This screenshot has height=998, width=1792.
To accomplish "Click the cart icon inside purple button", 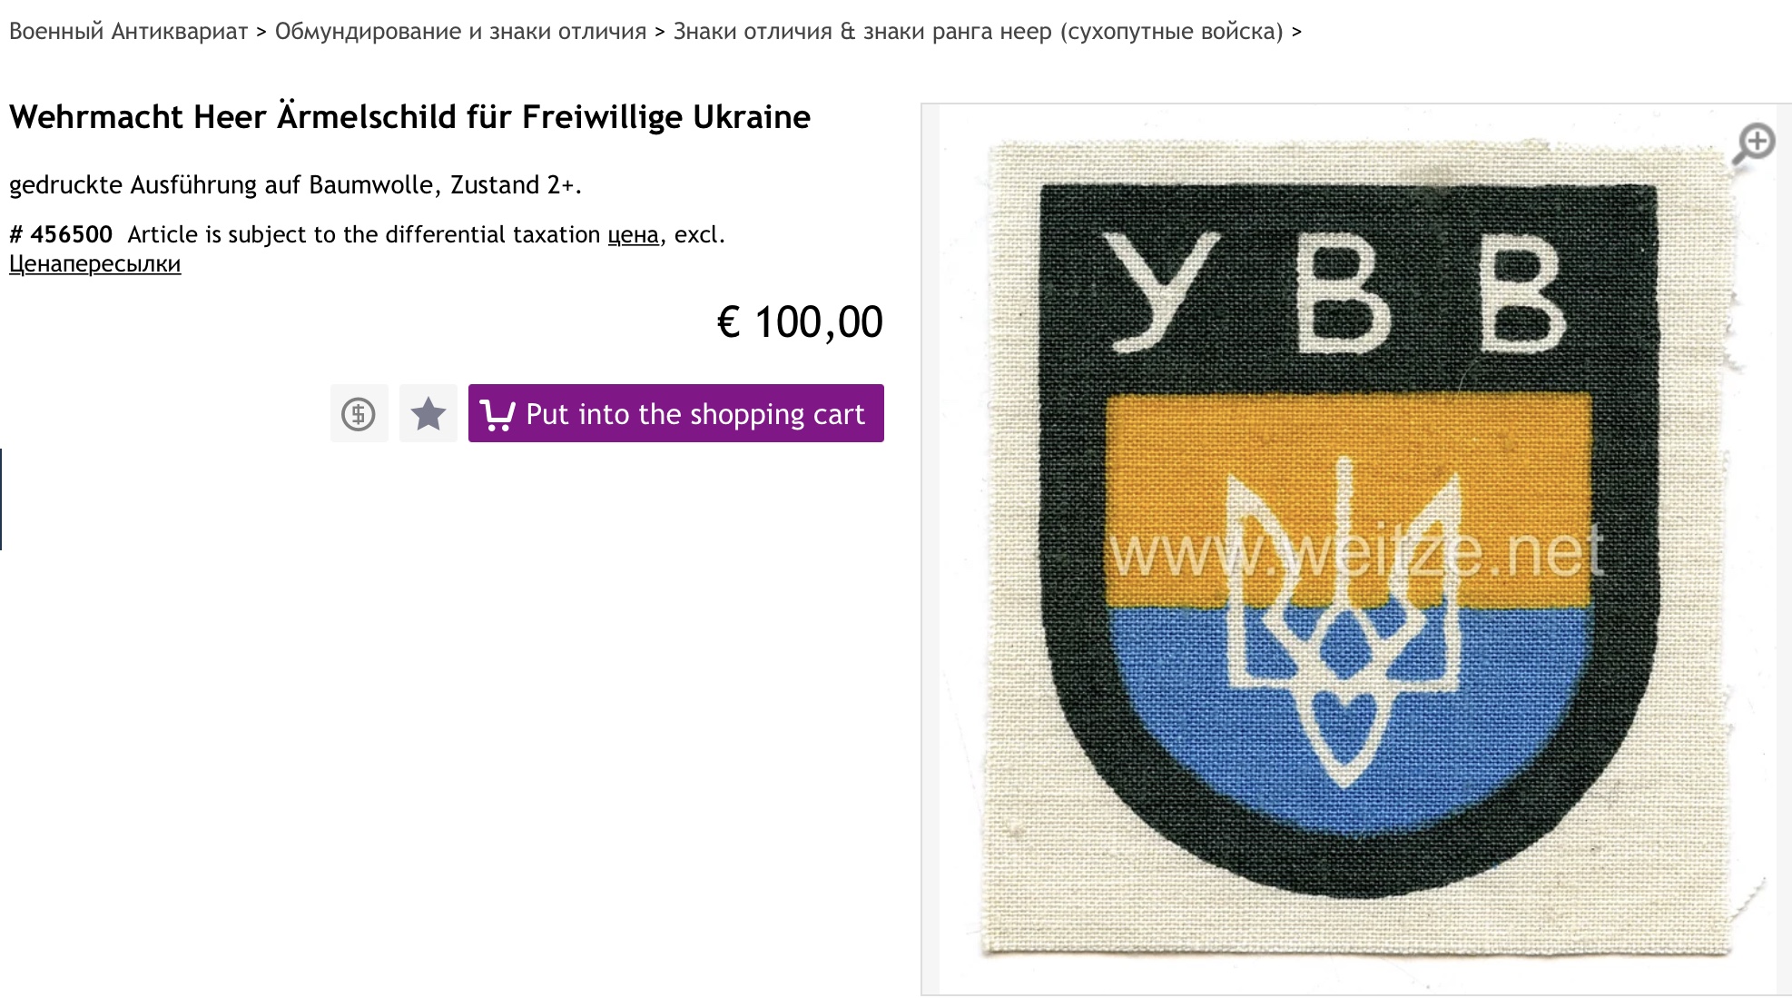I will coord(497,415).
